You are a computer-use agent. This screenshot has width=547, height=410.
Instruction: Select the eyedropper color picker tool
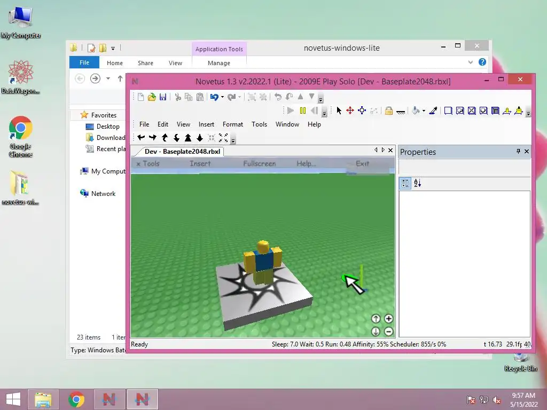tap(433, 111)
